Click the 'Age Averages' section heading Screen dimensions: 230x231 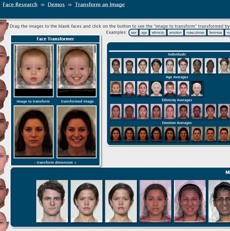(177, 77)
